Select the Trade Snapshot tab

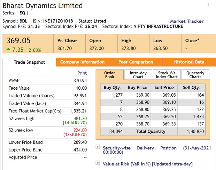click(29, 62)
